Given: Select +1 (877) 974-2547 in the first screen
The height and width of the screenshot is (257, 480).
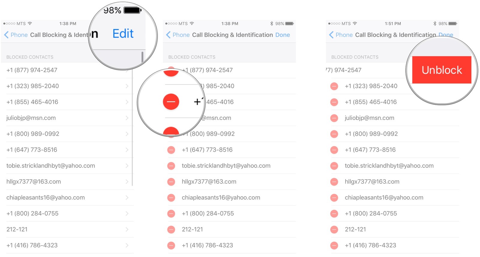Looking at the screenshot, I should click(x=32, y=70).
